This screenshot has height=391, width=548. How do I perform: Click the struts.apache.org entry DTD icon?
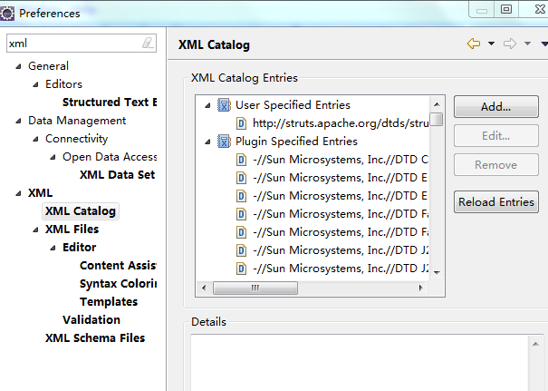(241, 123)
